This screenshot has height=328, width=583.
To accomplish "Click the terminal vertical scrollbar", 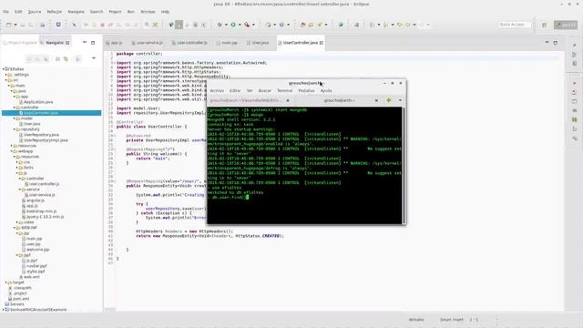I will coord(404,165).
